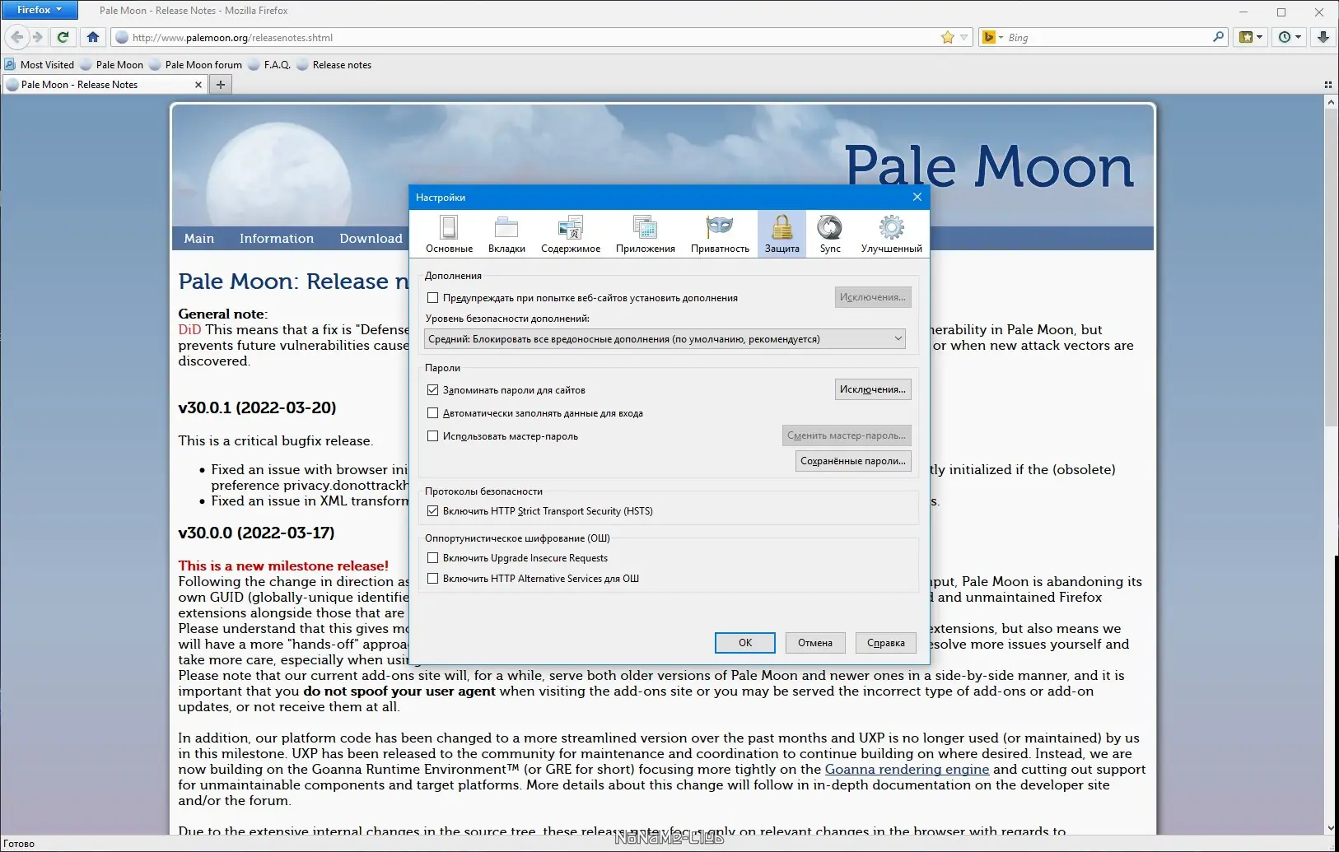Confirm settings with OK button
Image resolution: width=1339 pixels, height=852 pixels.
click(745, 643)
